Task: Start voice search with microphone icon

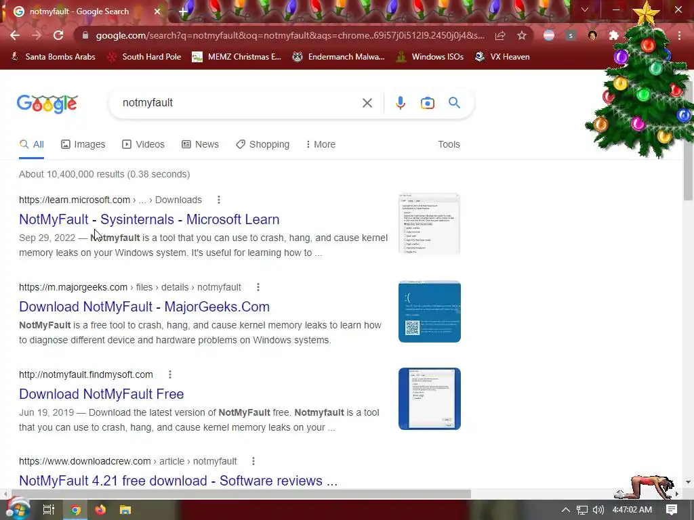Action: click(x=400, y=103)
